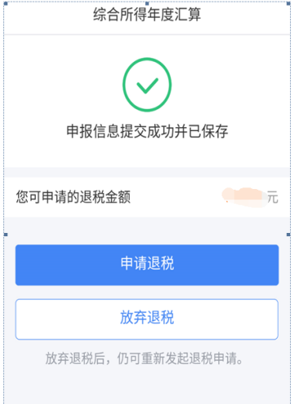Tap the outlined 放弃退税 button

coord(147,319)
